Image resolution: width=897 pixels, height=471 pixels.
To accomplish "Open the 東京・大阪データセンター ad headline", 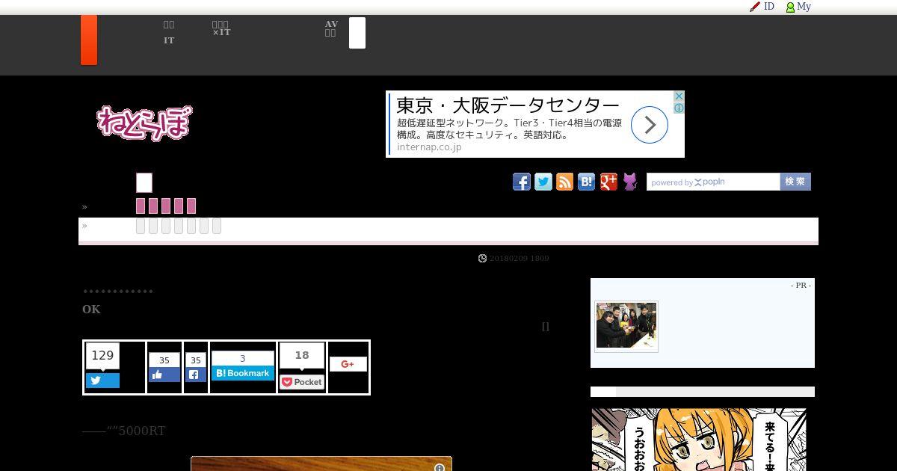I will 508,105.
